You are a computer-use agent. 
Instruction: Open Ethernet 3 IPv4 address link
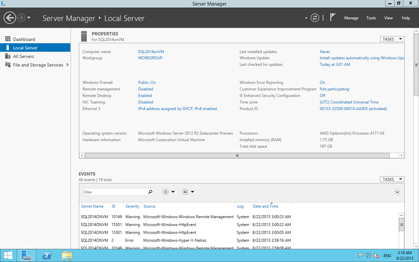click(x=178, y=108)
